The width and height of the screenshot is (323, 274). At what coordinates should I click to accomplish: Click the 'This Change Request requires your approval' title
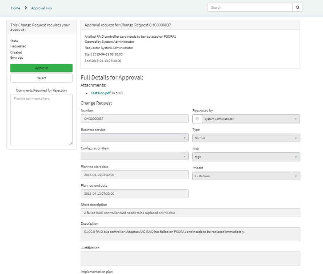click(40, 27)
